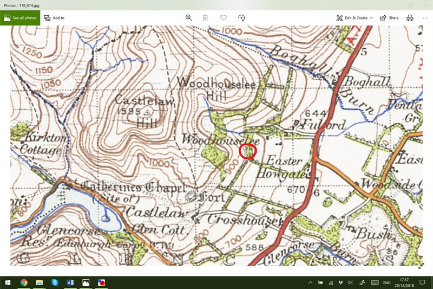Image resolution: width=433 pixels, height=289 pixels.
Task: Print the photo with printer icon
Action: pos(410,18)
